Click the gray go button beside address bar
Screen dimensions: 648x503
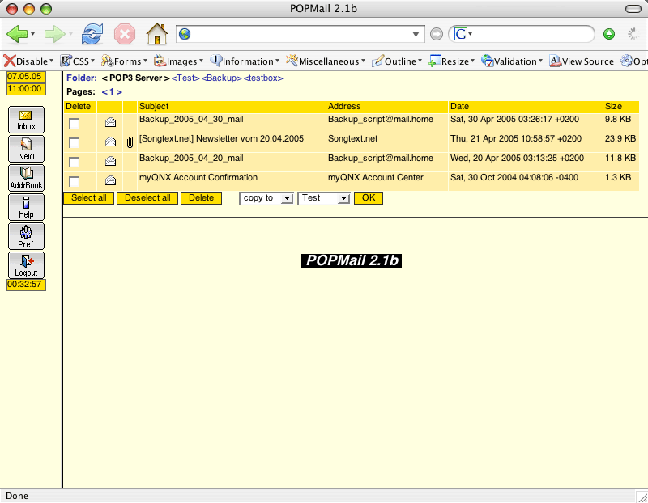pos(437,34)
